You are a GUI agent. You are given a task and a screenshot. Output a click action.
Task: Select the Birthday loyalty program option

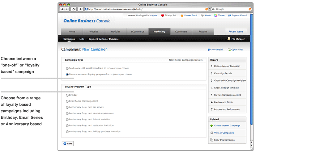pos(67,95)
